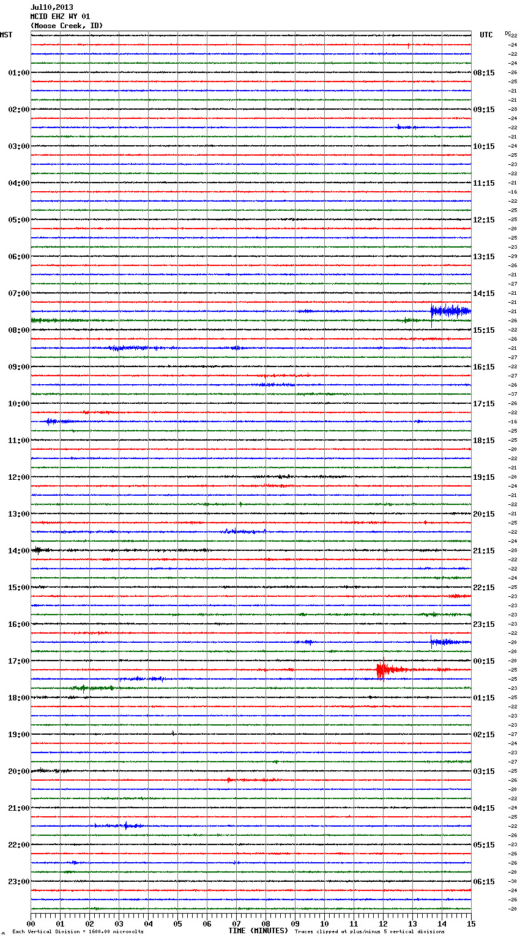Click the 09:15 UTC time label
The height and width of the screenshot is (940, 520).
pos(484,110)
